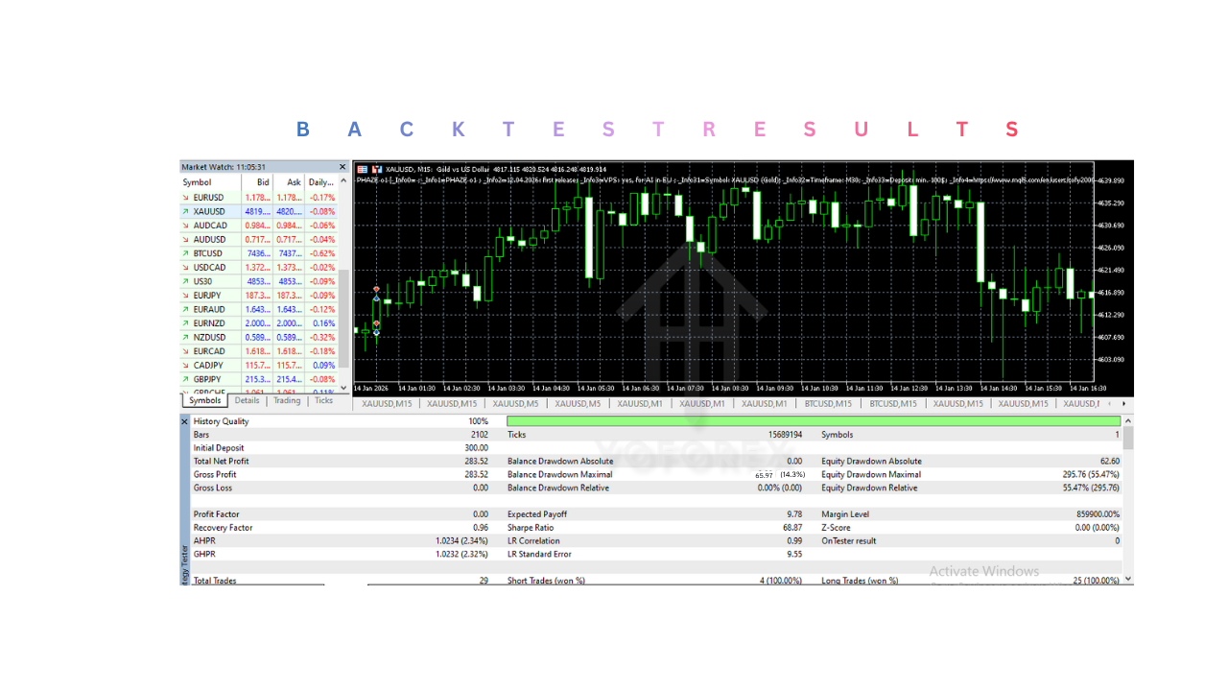1228x691 pixels.
Task: Click the History Quality close toggle
Action: pos(184,420)
